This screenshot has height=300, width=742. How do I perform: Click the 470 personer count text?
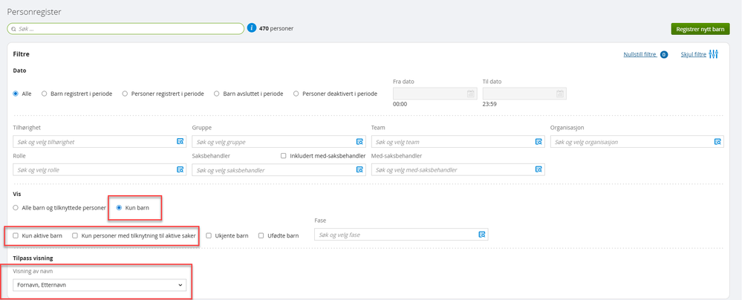click(276, 28)
